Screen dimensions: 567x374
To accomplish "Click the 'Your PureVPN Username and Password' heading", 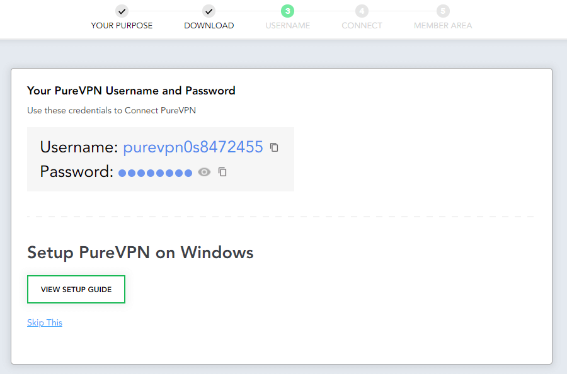I will click(131, 90).
